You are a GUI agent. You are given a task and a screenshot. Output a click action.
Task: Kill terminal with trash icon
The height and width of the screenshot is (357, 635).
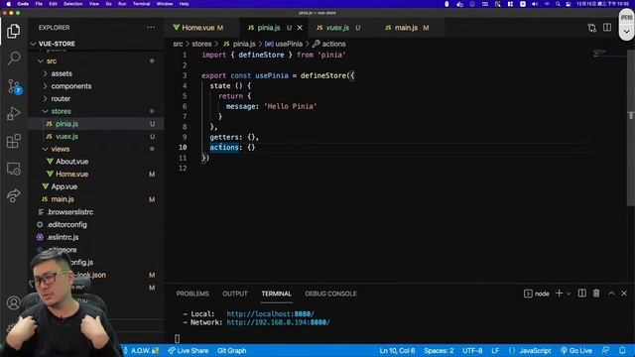596,294
